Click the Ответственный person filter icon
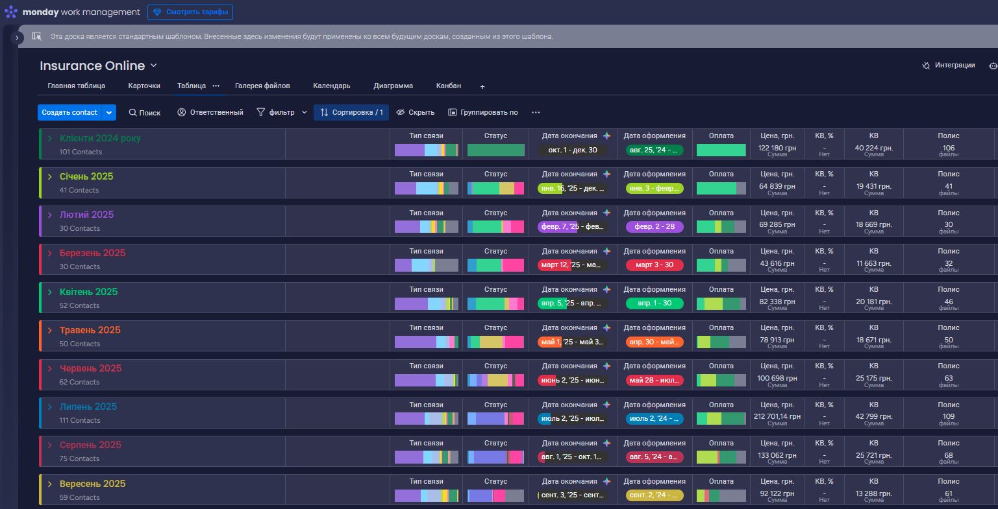Viewport: 998px width, 509px height. pos(181,112)
